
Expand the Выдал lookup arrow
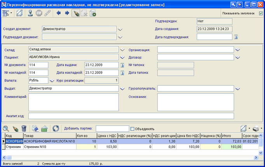point(122,89)
